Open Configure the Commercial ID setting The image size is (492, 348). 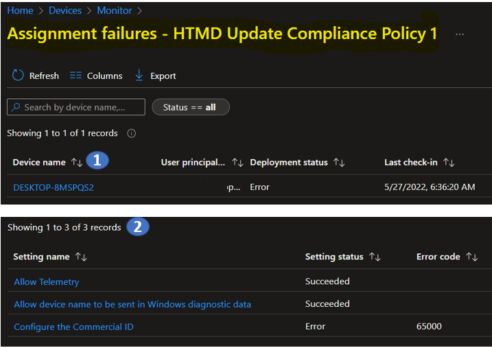(x=73, y=327)
